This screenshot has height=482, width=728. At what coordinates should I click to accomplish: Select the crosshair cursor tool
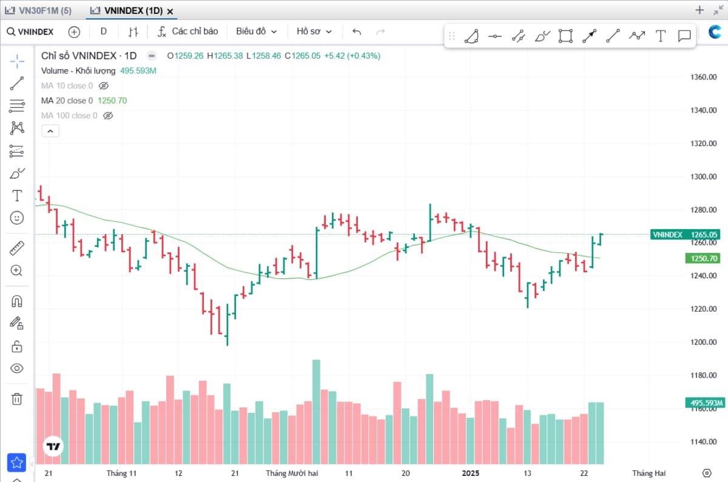17,61
